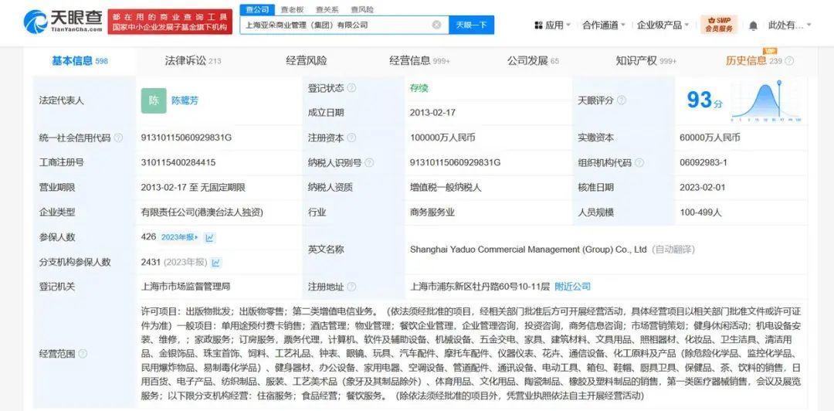Expand the 应用 dropdown
Screen dimensions: 834x411
coord(558,25)
